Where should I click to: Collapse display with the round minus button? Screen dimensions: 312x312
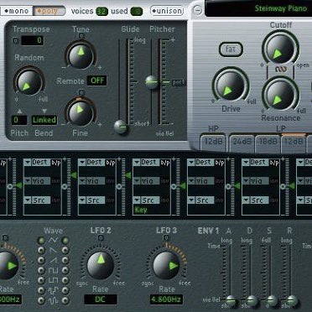(197, 11)
